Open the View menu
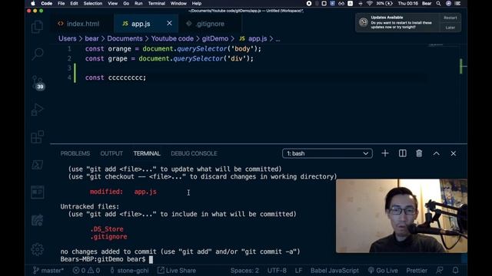 pyautogui.click(x=113, y=3)
